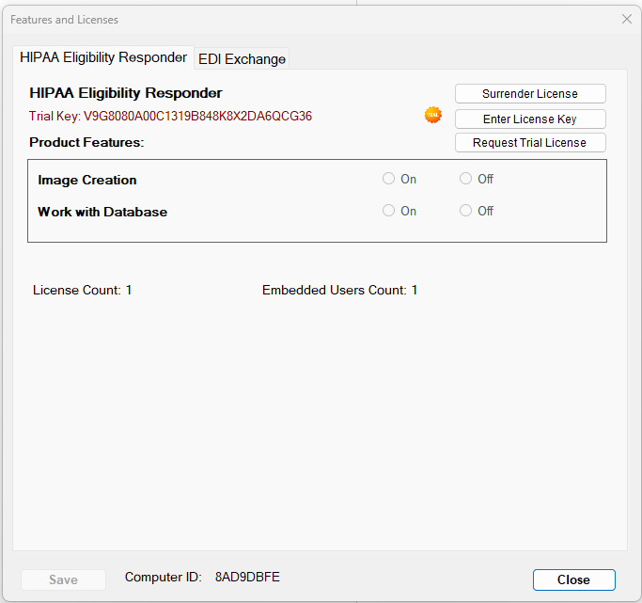The image size is (642, 603).
Task: Click the Save button
Action: tap(64, 579)
